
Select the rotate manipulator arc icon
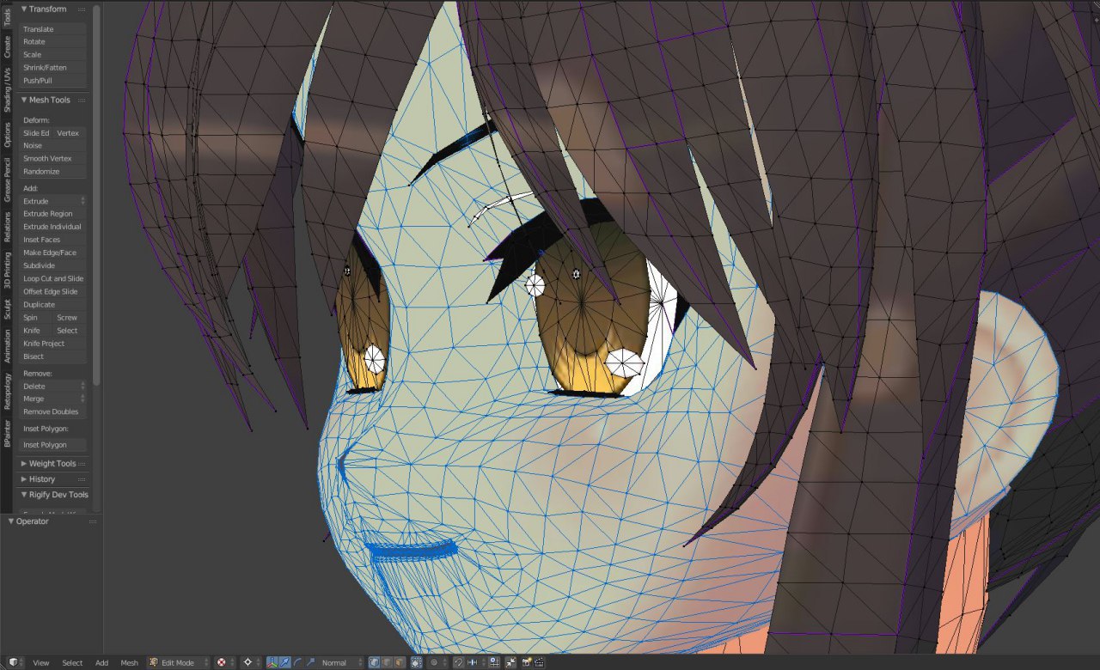point(297,662)
